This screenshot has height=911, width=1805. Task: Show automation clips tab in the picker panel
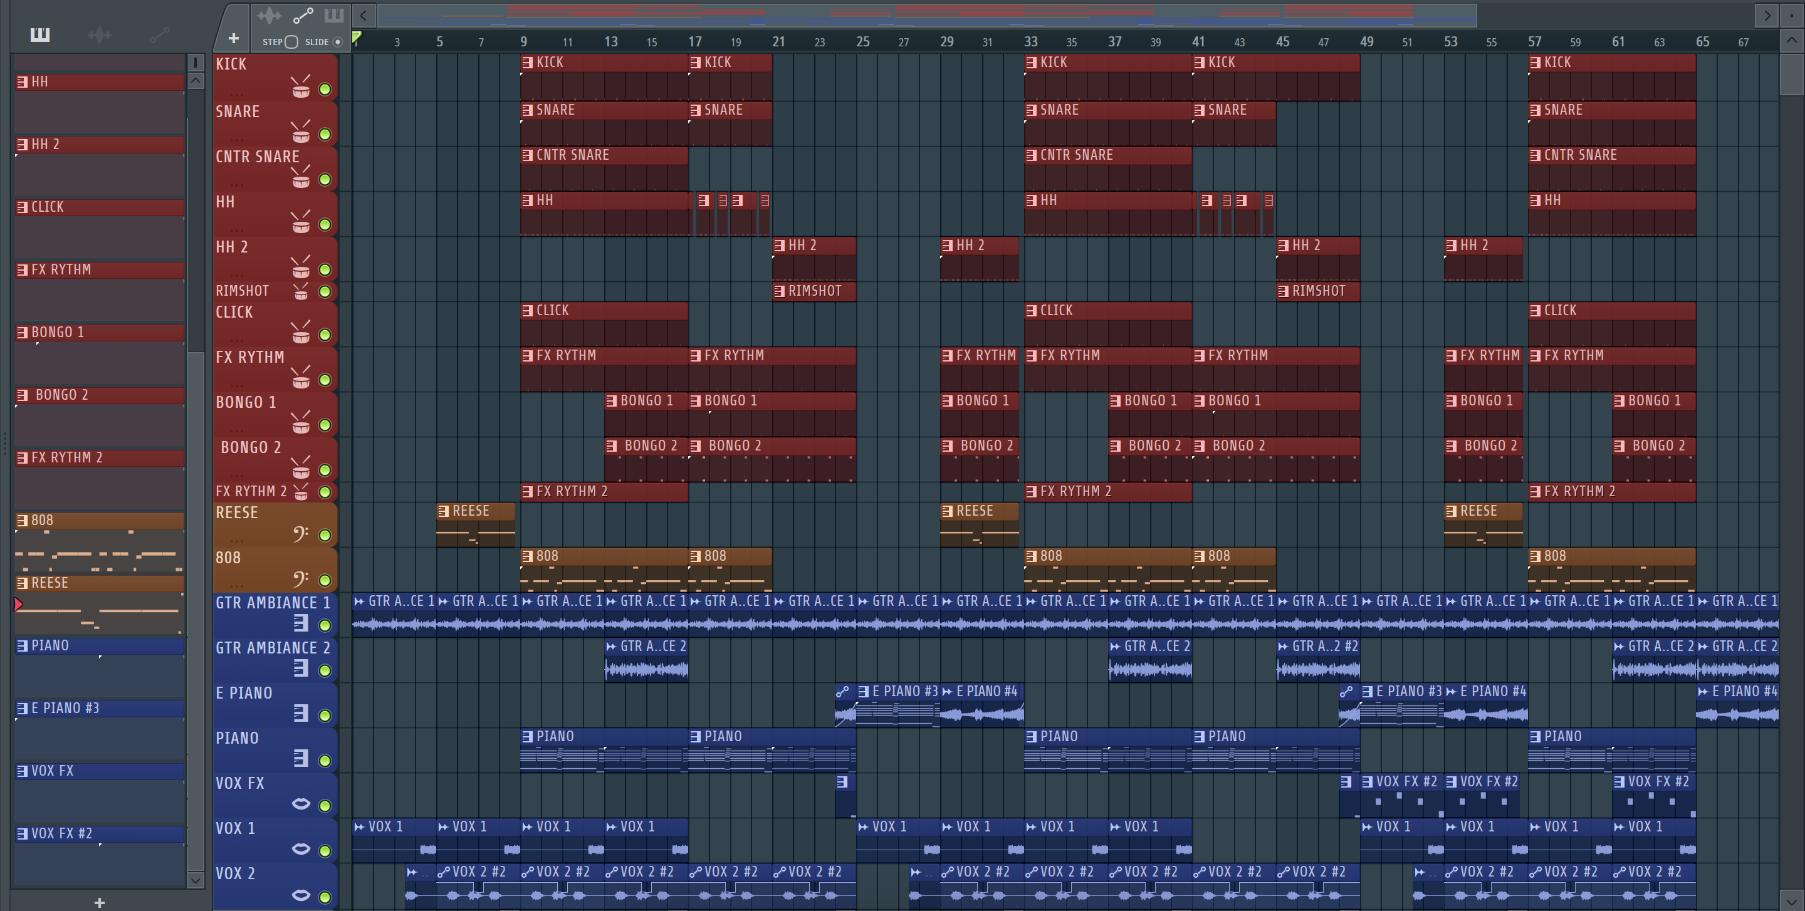160,34
